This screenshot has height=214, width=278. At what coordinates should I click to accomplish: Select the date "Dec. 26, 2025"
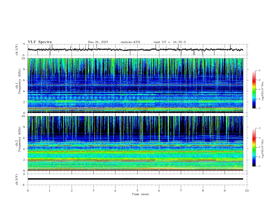98,42
